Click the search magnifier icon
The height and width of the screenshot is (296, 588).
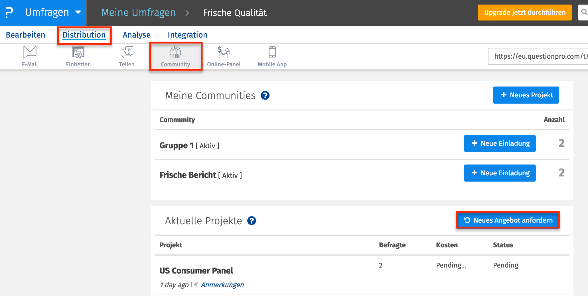pos(584,12)
